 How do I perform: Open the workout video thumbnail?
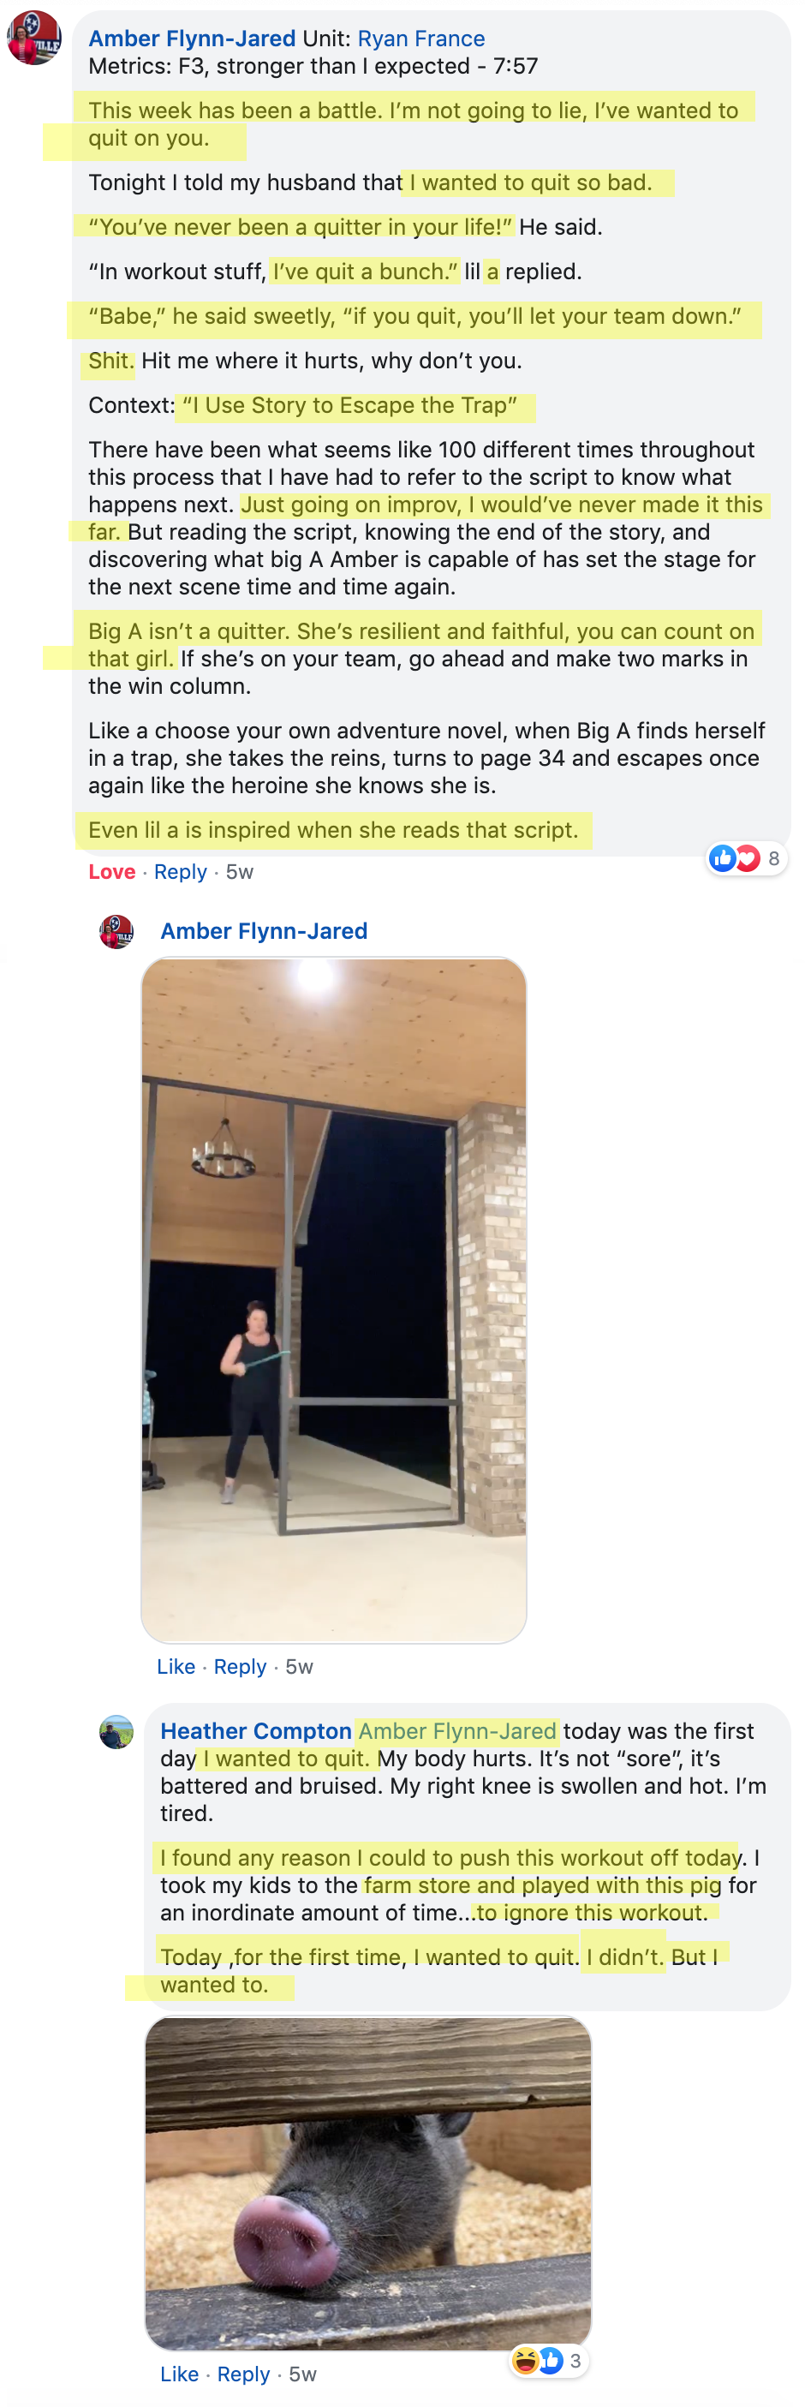tap(333, 1299)
